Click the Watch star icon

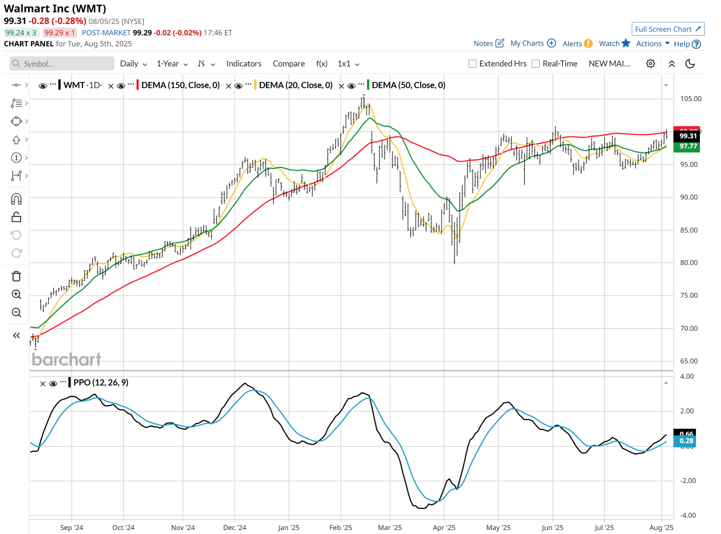(x=626, y=43)
